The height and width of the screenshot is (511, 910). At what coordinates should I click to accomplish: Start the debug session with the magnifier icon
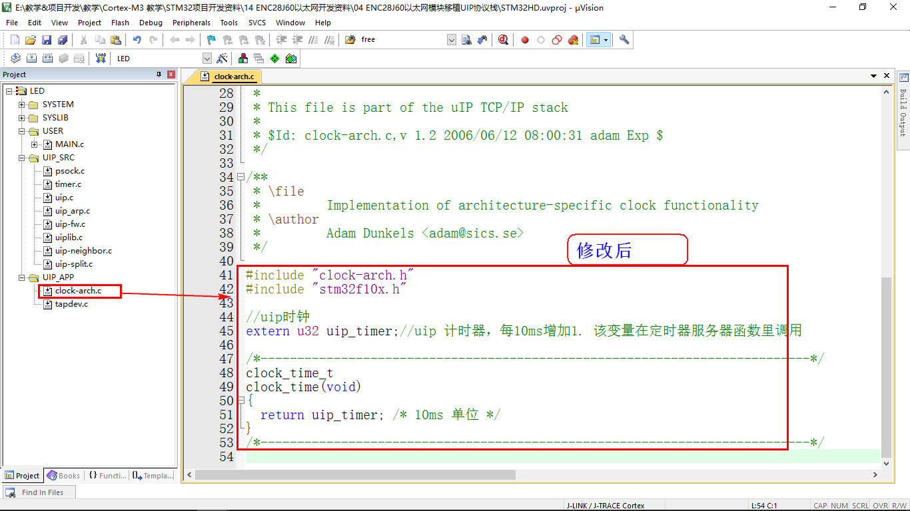504,40
